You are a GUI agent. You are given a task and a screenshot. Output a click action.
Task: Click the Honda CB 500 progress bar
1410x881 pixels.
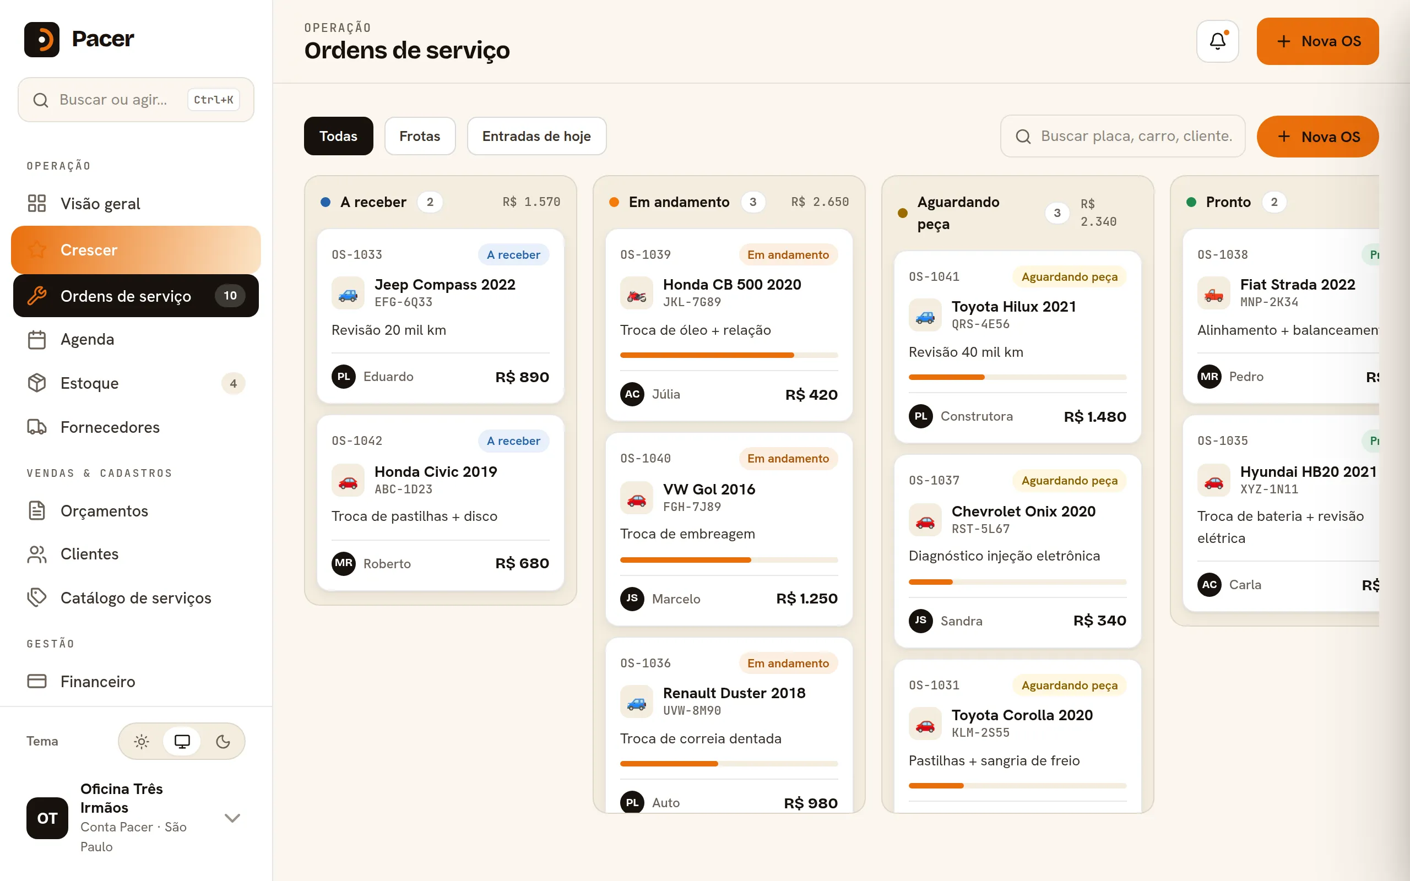(729, 355)
